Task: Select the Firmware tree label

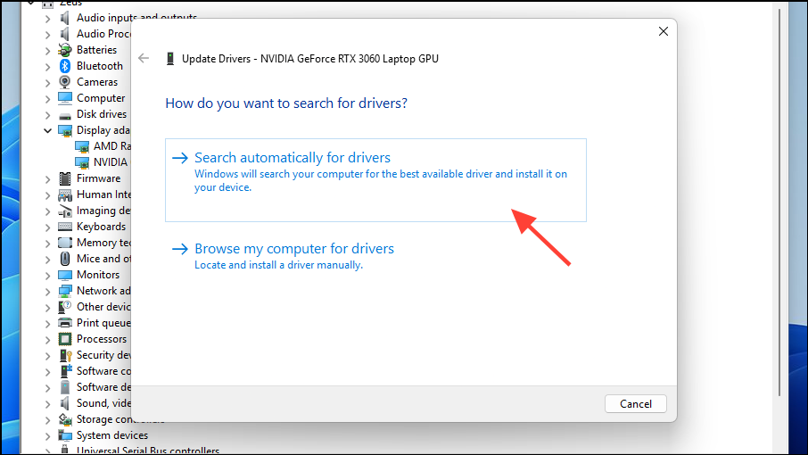Action: 99,178
